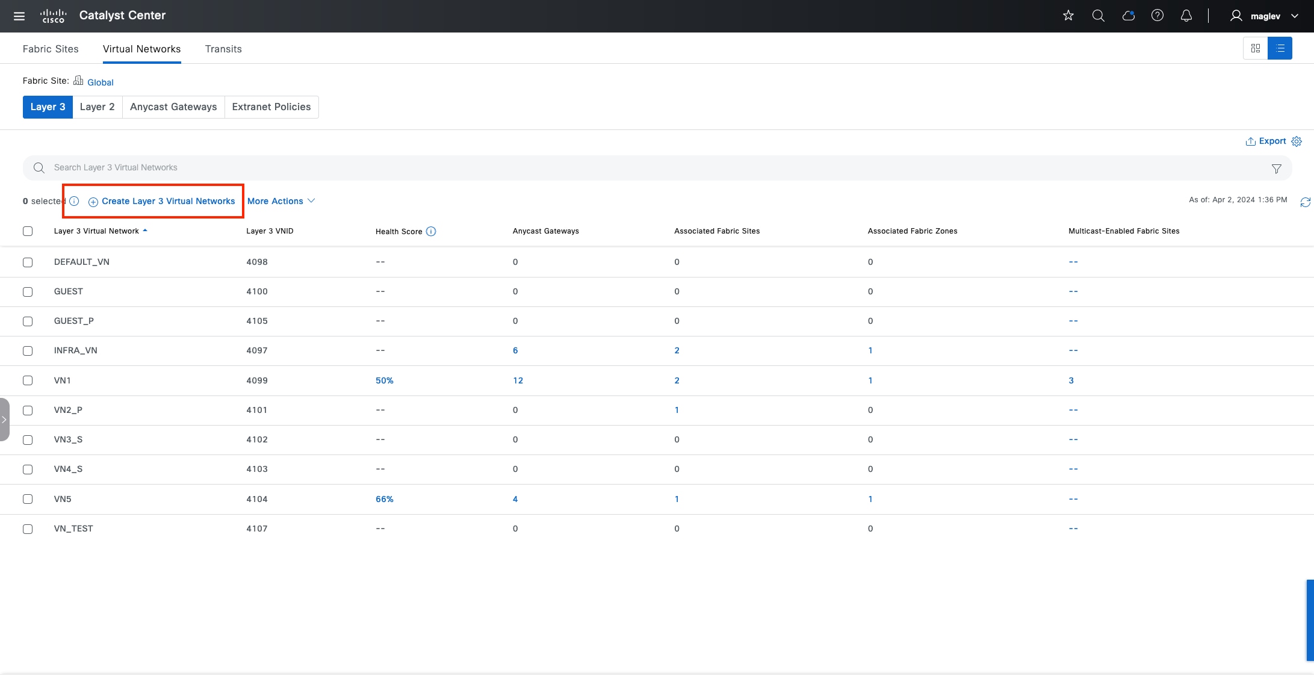
Task: Click the table filter funnel icon
Action: tap(1276, 169)
